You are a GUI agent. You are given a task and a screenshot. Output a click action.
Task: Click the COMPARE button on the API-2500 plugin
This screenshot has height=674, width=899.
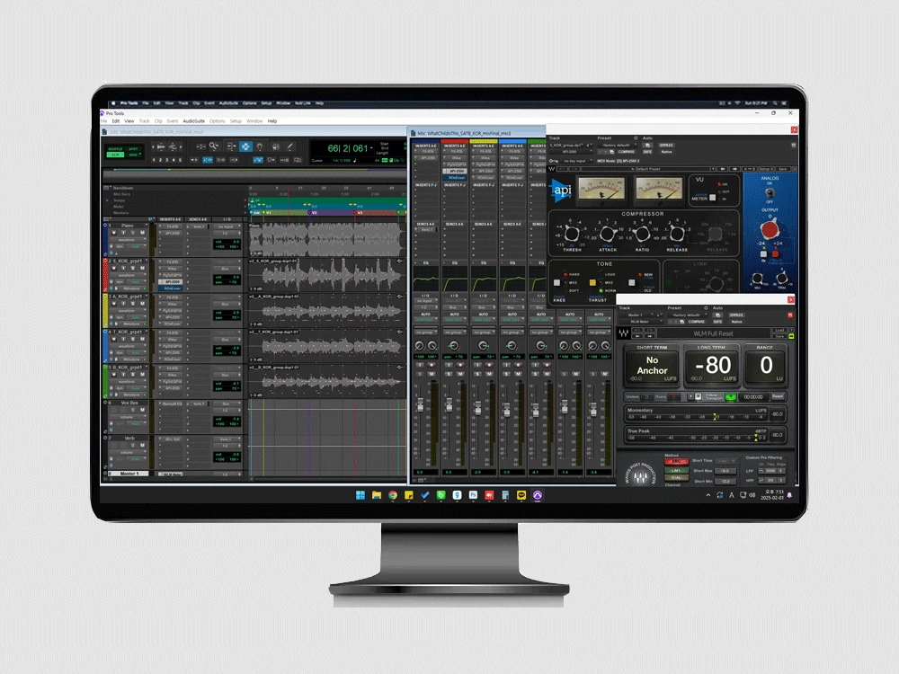click(x=626, y=152)
